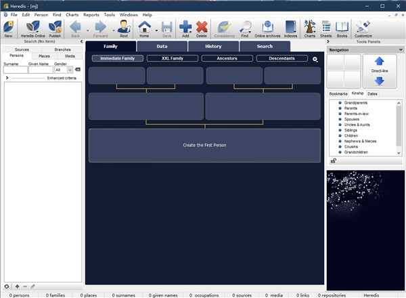Select the Sources tab
The height and width of the screenshot is (298, 406).
pyautogui.click(x=22, y=49)
